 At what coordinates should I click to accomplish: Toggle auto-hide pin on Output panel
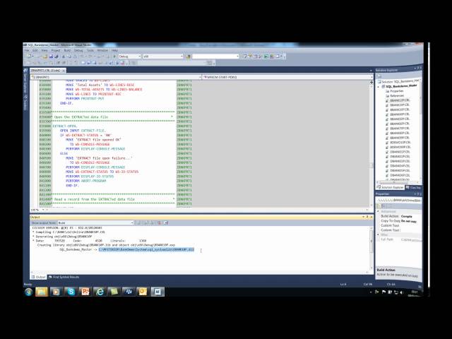[x=367, y=217]
